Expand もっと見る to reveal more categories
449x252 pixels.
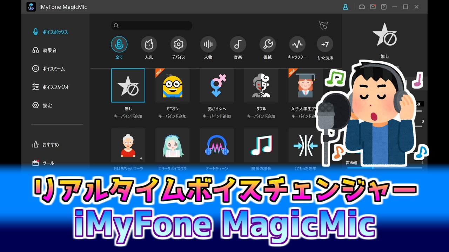tap(325, 44)
